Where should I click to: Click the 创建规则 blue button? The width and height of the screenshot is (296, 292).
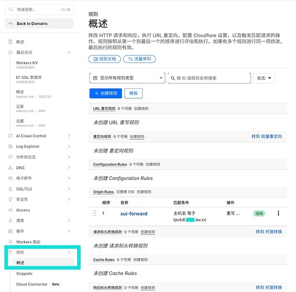(106, 93)
